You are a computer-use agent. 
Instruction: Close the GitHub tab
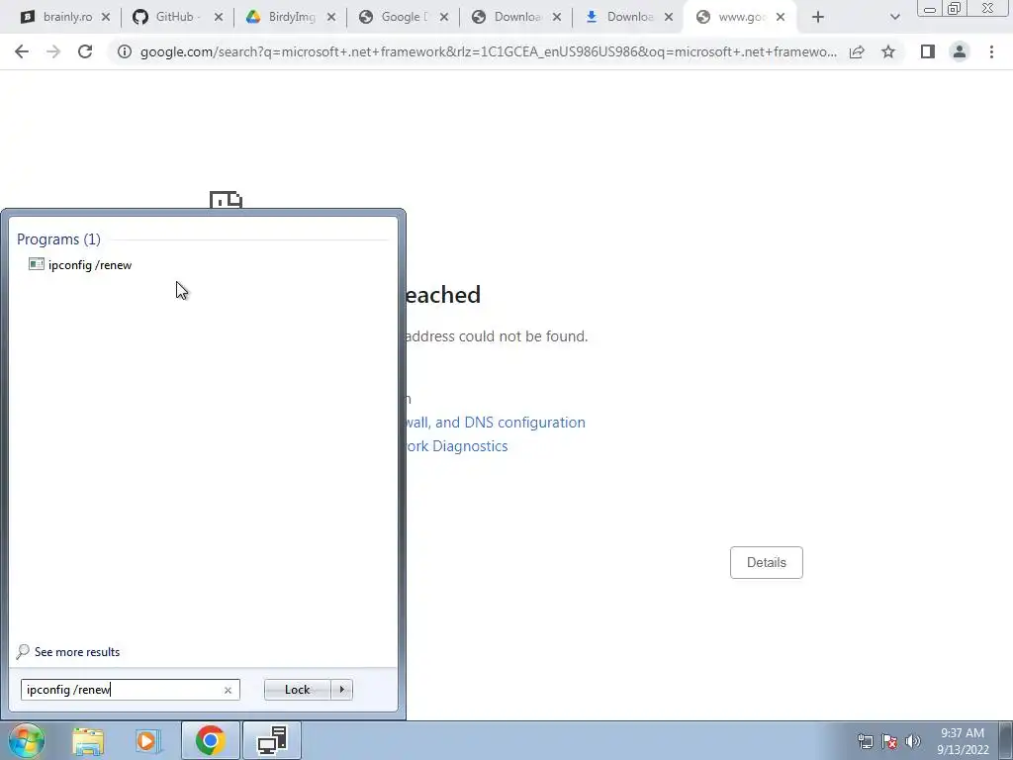tap(219, 18)
